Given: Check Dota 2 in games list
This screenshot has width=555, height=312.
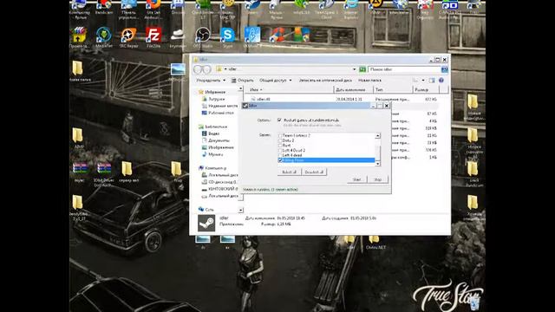Looking at the screenshot, I should coord(280,140).
